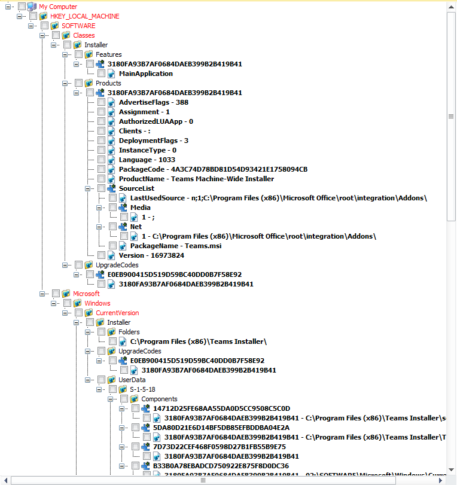Check the HKEY_LOCAL_MACHINE checkbox
The image size is (457, 485).
click(x=33, y=16)
